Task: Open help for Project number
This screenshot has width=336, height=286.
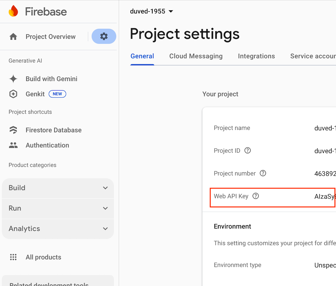Action: (x=263, y=173)
